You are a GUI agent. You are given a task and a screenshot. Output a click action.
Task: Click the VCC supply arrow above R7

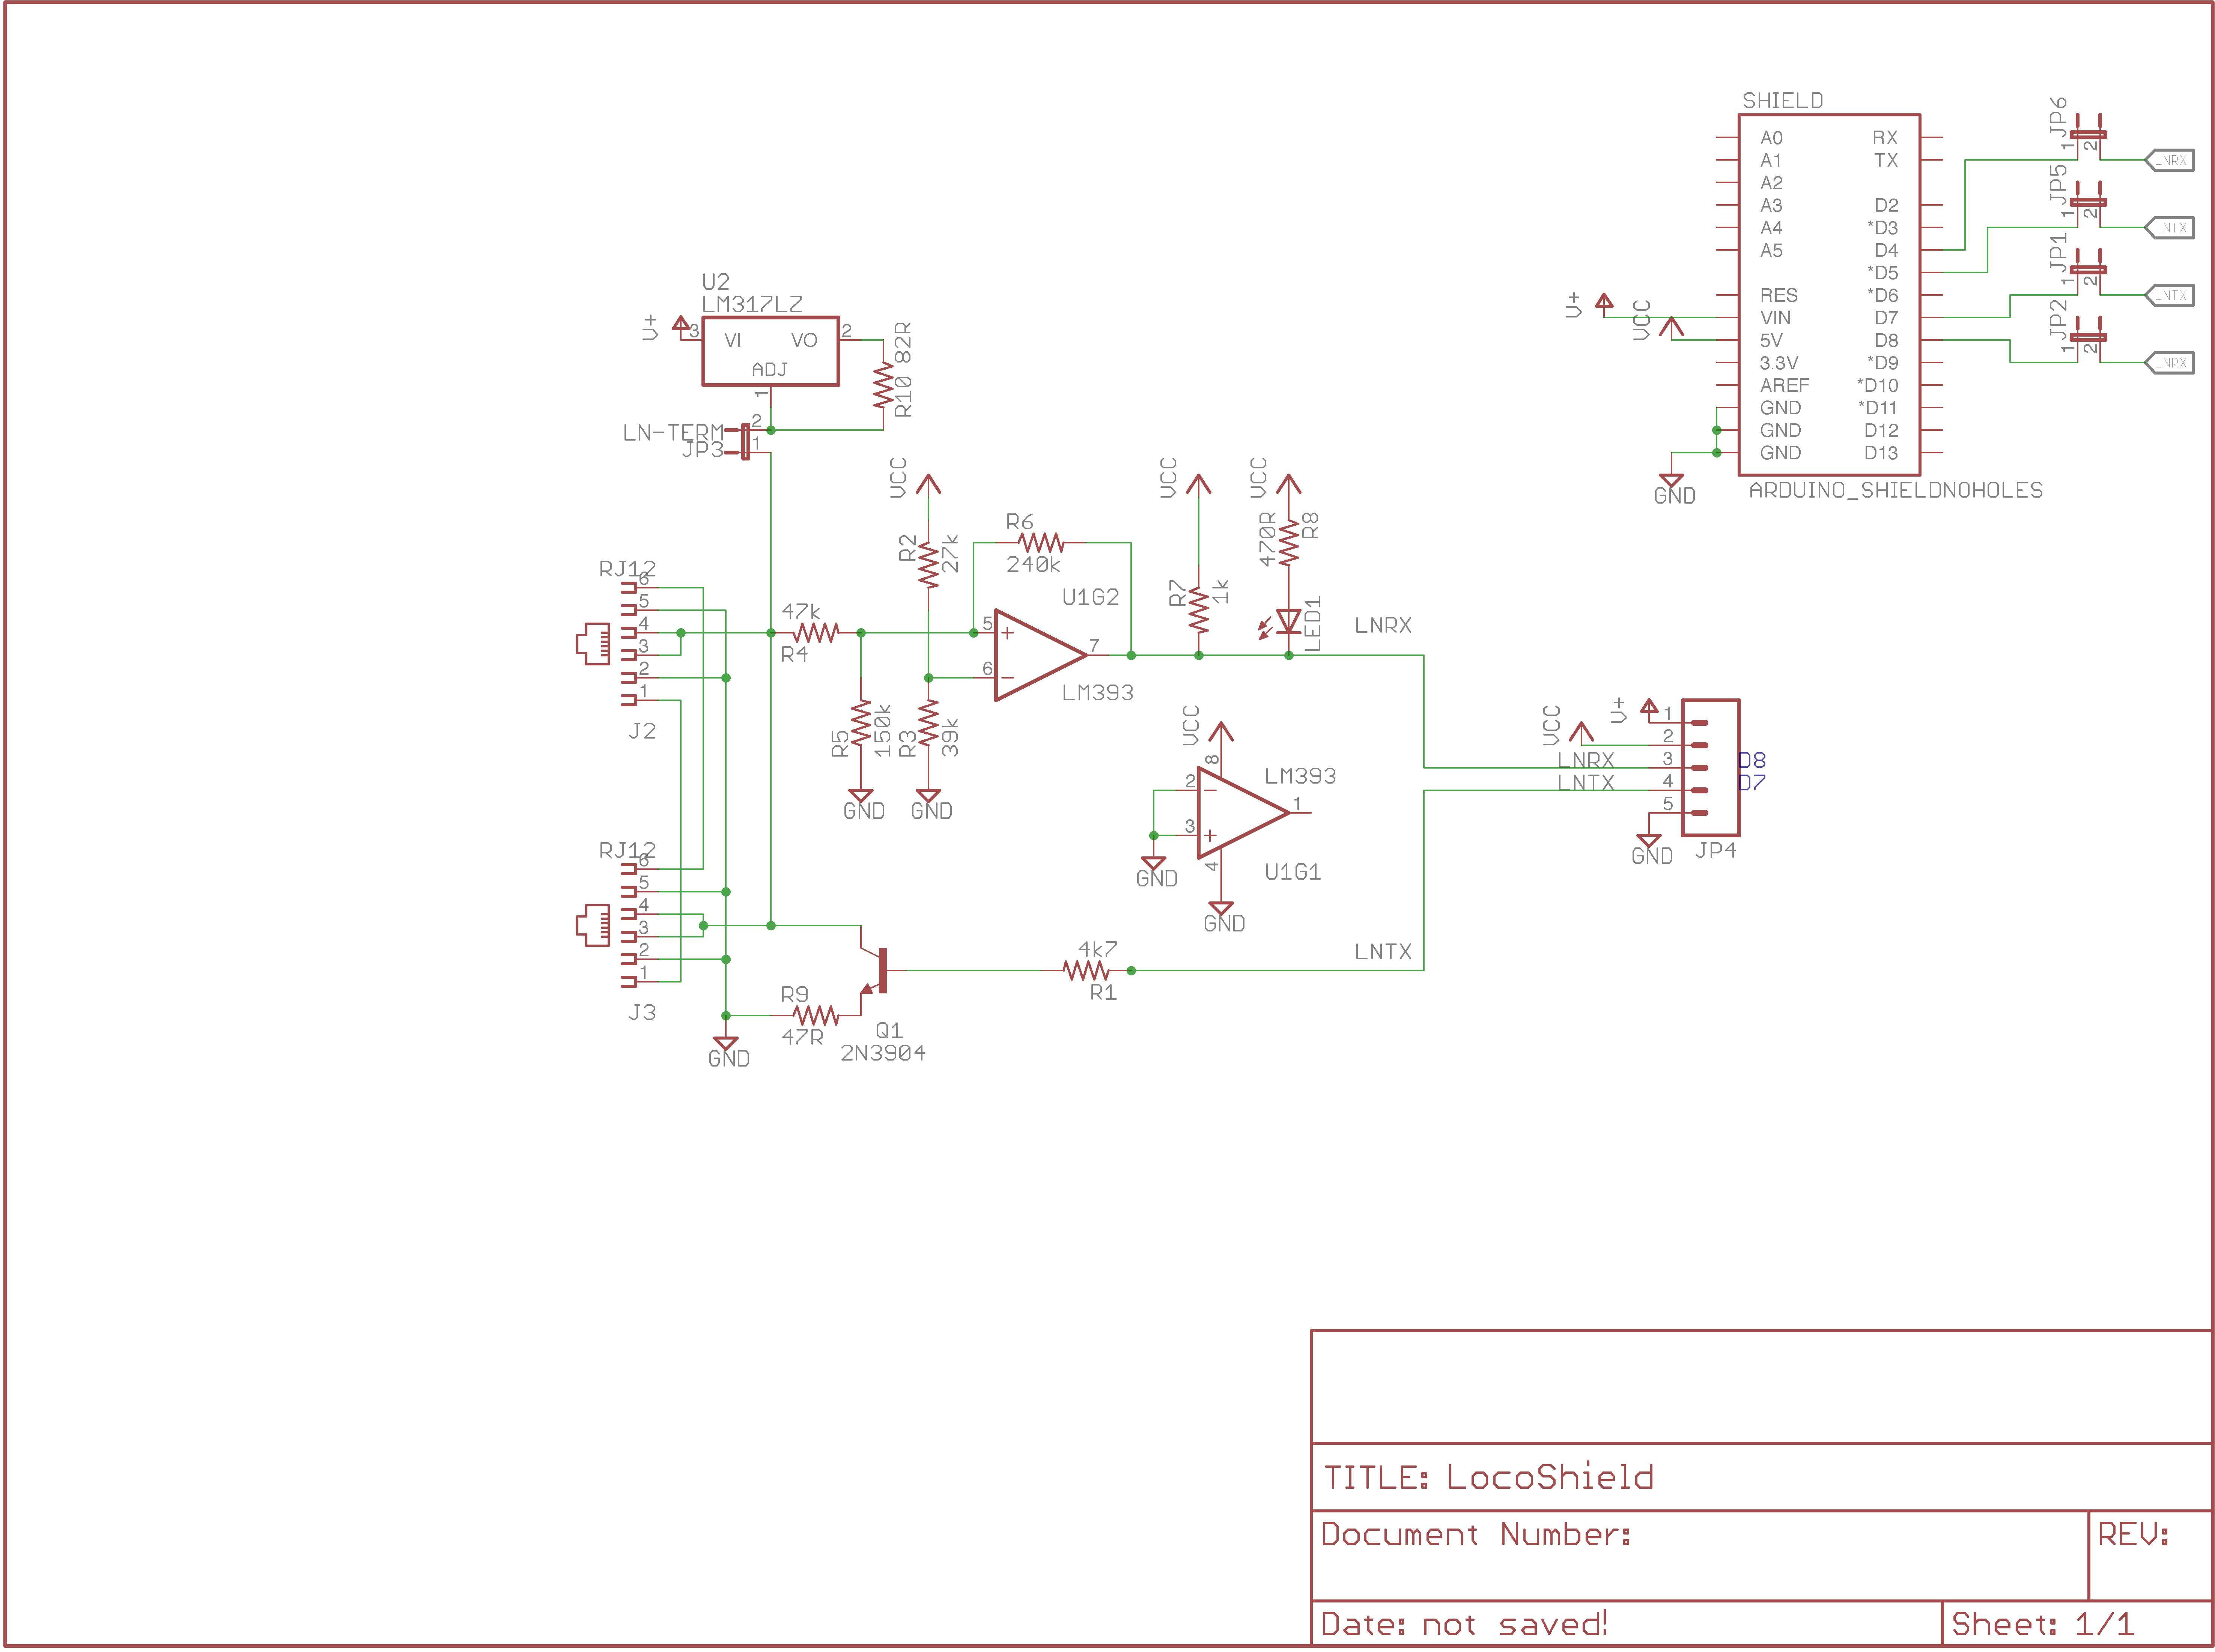[x=1199, y=485]
